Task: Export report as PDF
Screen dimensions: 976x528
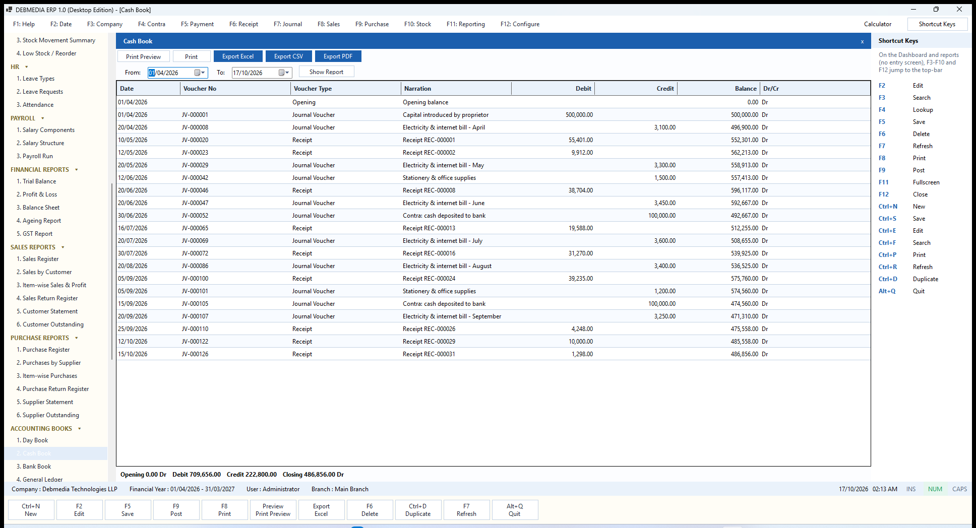Action: [338, 56]
